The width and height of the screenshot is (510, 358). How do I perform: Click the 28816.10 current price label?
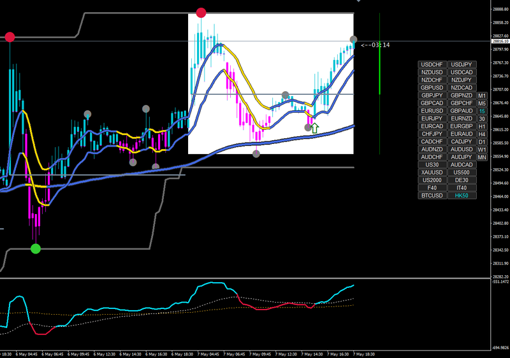(x=500, y=41)
